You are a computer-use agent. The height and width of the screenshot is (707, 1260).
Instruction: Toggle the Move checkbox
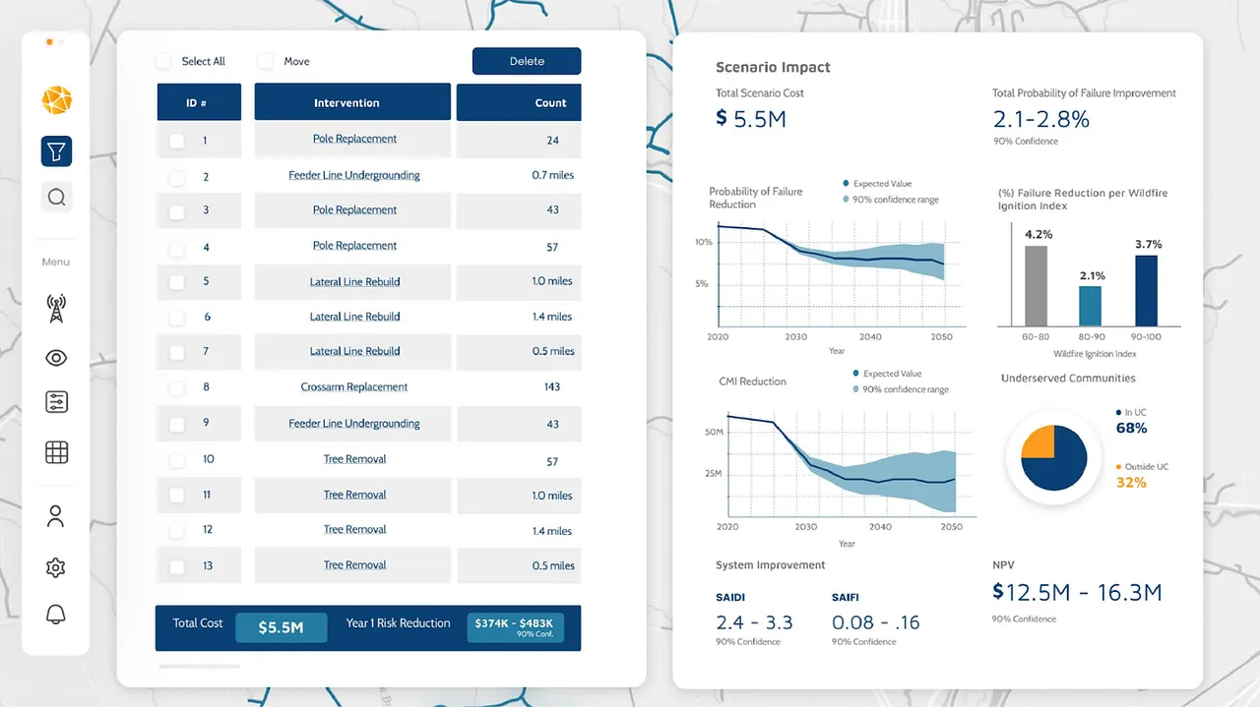266,61
